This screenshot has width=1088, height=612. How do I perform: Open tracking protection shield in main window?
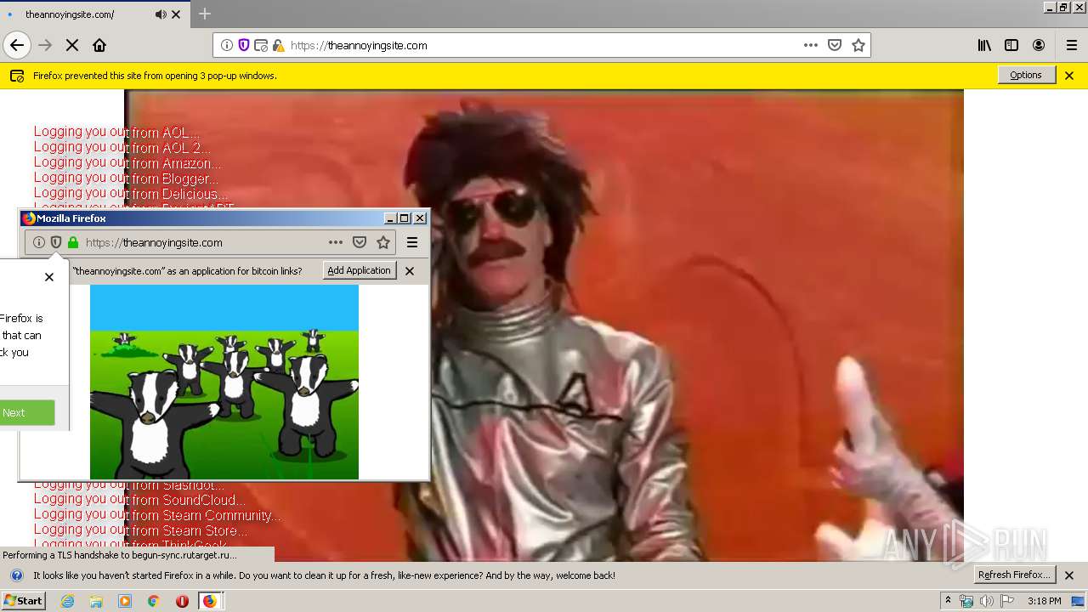tap(244, 45)
